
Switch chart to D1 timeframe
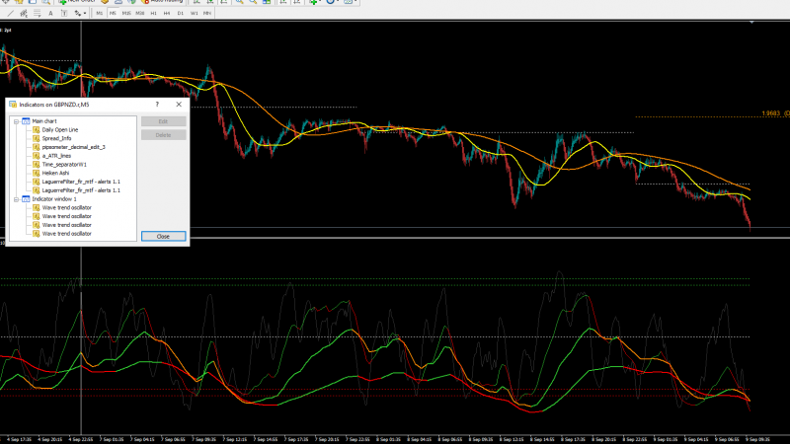pos(181,13)
